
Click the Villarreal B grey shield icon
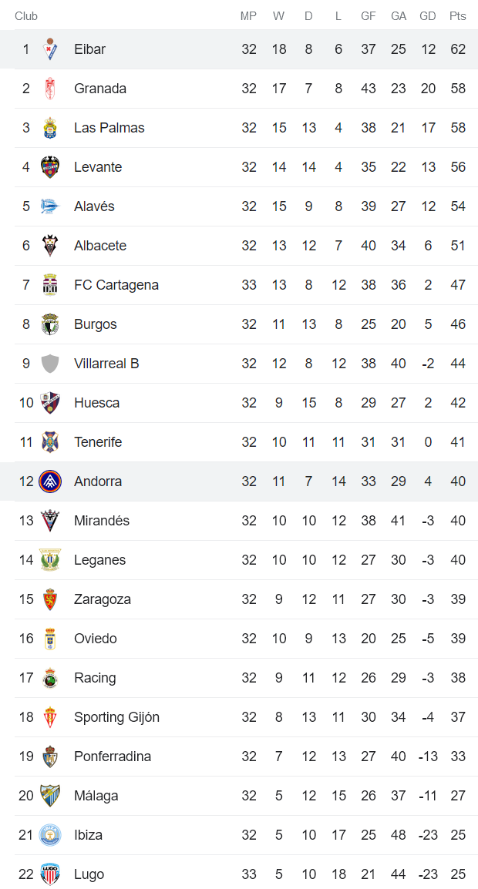pos(50,364)
